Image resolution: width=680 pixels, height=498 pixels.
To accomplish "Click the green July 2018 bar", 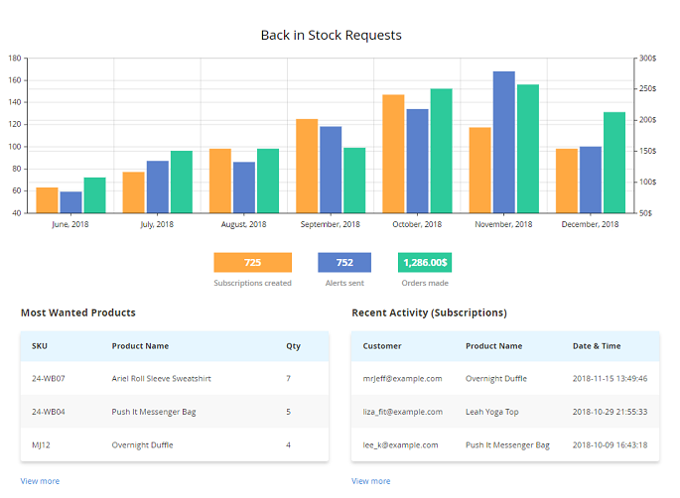I will [x=181, y=182].
